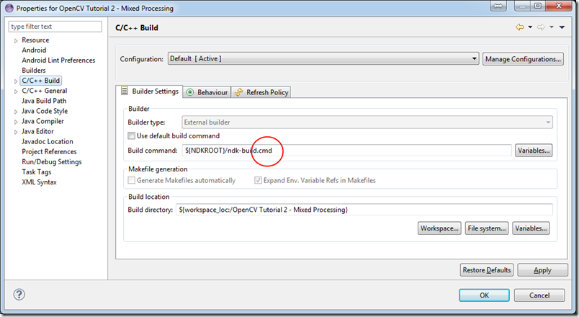The image size is (579, 317).
Task: Click Manage Configurations button
Action: [523, 59]
